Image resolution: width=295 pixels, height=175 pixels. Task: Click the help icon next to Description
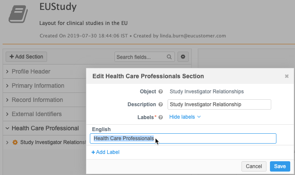click(161, 104)
